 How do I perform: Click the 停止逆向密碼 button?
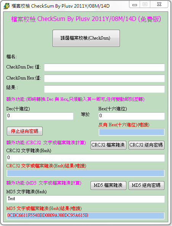[25, 131]
